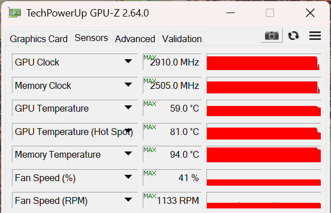Switch to the Graphics Card tab

[39, 39]
